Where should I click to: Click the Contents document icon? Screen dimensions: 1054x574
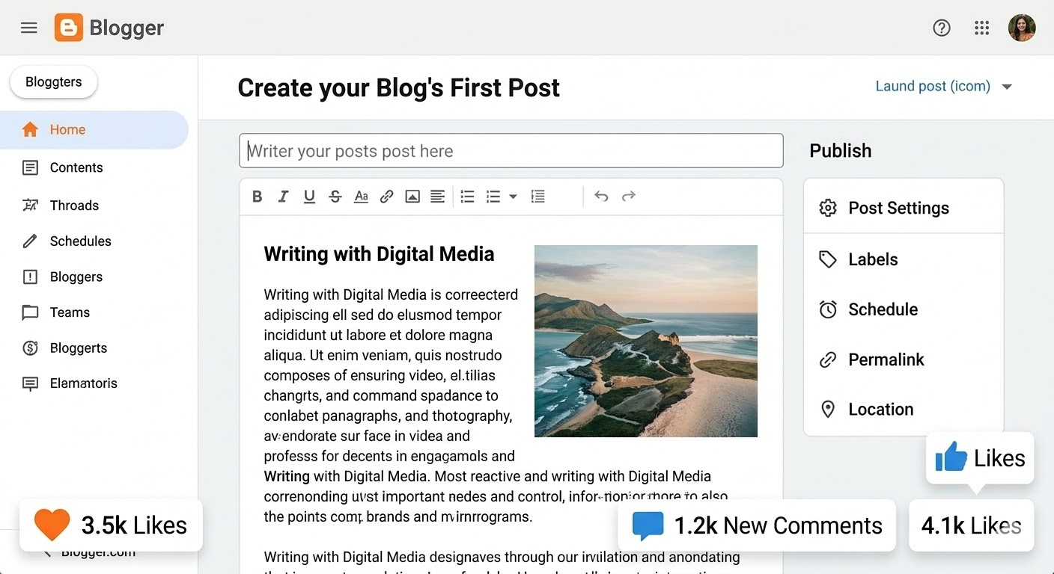click(30, 167)
